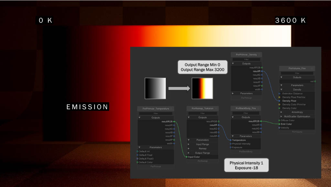The height and width of the screenshot is (187, 331).
Task: Expand Parameters section of PxrPrimvar_Density node
Action: (233, 93)
